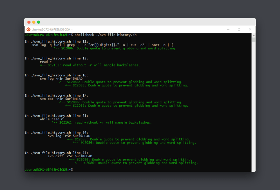Click the line 'In ./svn_file_history.sh line 21:'
The height and width of the screenshot is (190, 280).
(56, 116)
